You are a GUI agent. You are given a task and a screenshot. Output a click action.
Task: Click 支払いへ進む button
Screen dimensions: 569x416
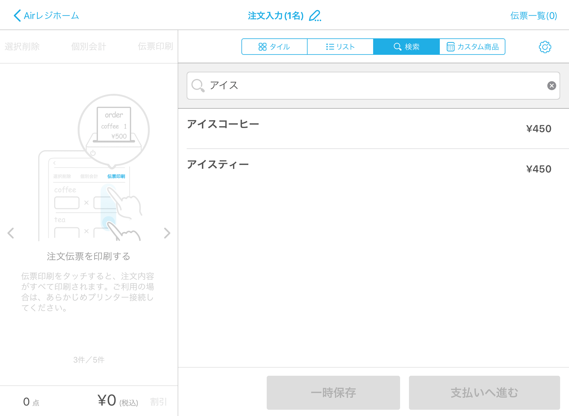[484, 393]
